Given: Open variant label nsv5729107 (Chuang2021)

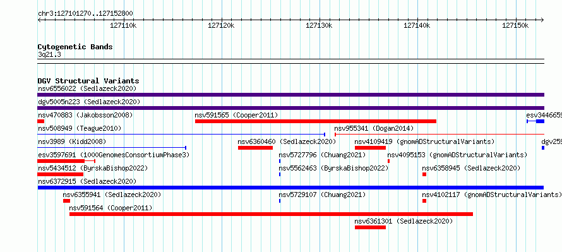Looking at the screenshot, I should click(x=322, y=195).
